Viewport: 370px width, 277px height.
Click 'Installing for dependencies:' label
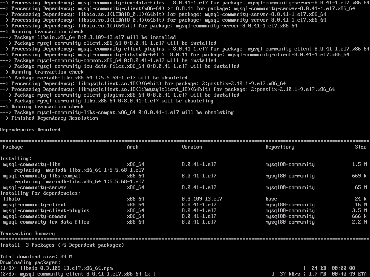[40, 193]
